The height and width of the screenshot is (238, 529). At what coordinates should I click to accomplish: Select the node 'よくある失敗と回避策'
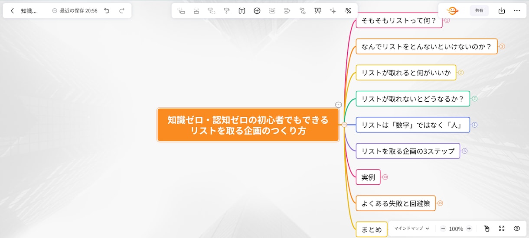[x=395, y=203]
